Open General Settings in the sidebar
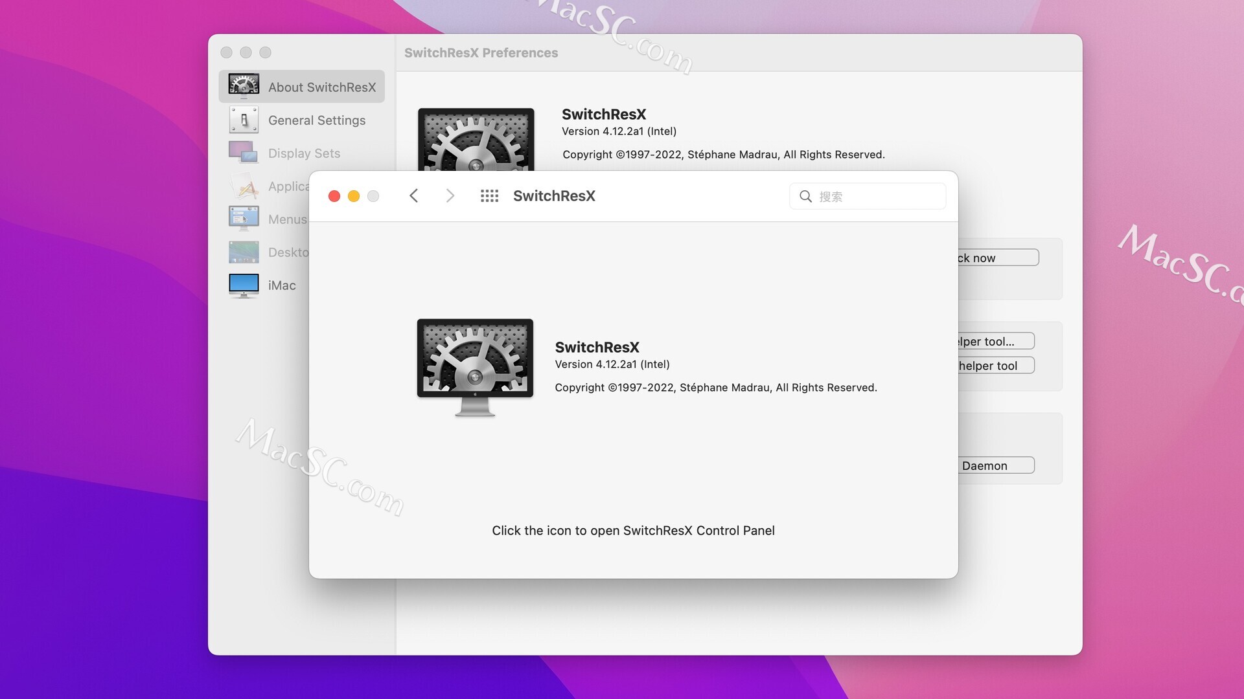Viewport: 1244px width, 699px height. [302, 120]
